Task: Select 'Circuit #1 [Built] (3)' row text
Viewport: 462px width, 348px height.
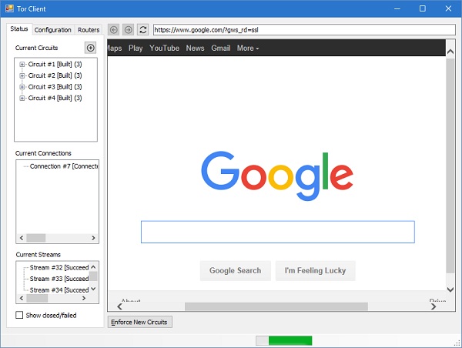Action: click(x=55, y=64)
